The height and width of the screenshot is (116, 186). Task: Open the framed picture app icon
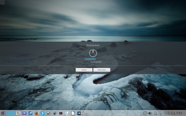(18, 113)
